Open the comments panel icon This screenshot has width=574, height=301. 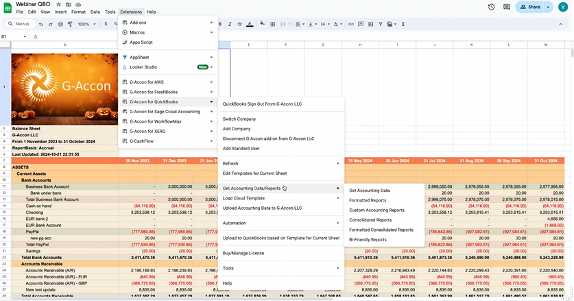pos(507,7)
